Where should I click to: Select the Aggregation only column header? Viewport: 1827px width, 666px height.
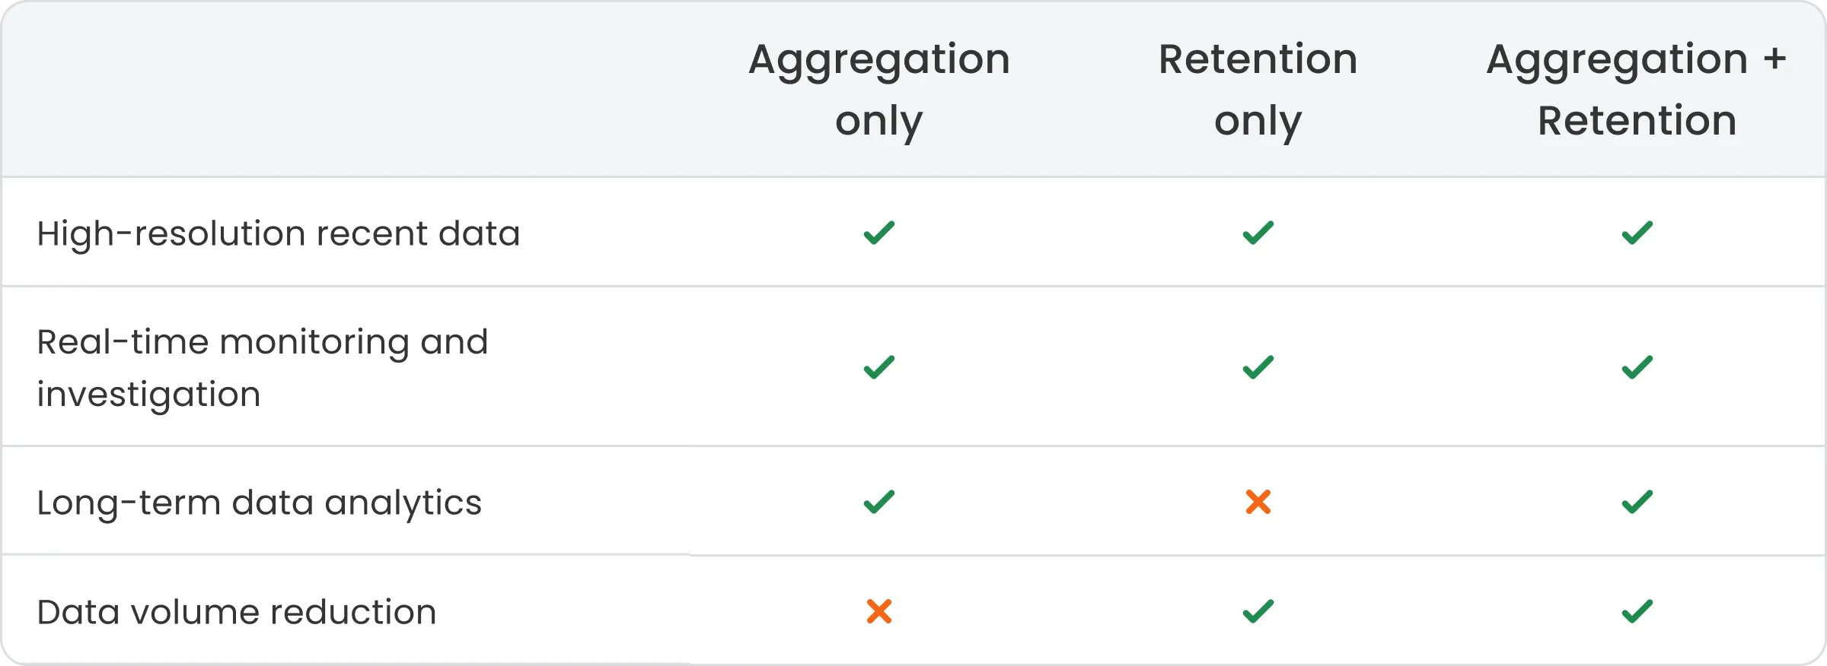click(x=878, y=90)
